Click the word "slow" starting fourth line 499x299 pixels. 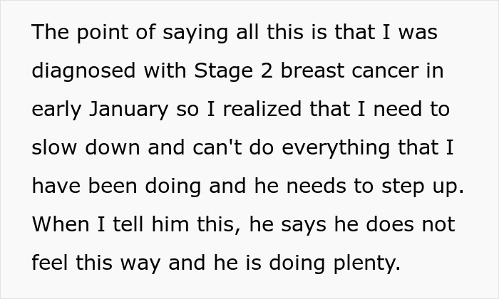(54, 148)
